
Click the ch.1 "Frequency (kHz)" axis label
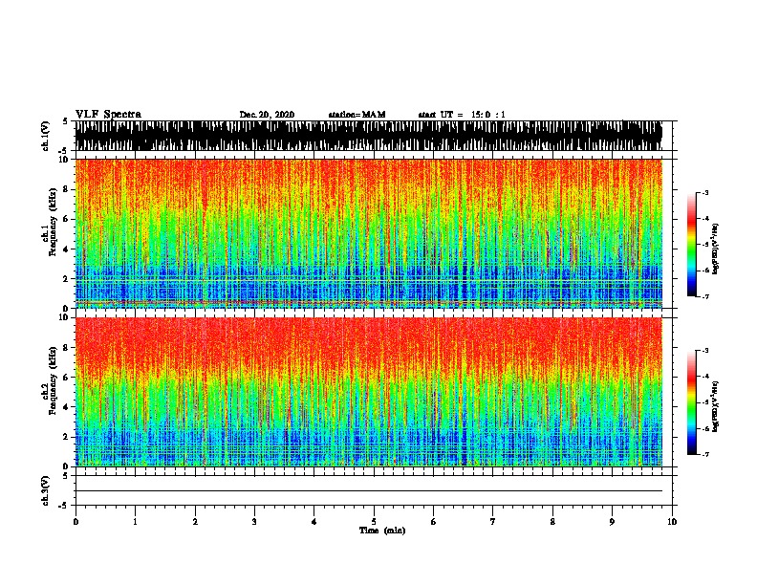tap(54, 223)
